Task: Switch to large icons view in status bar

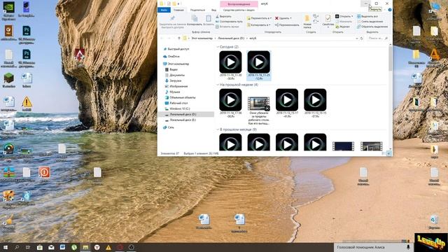Action: coord(389,154)
